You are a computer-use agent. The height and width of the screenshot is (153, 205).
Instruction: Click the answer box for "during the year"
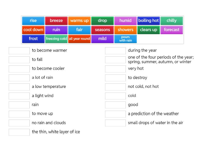coord(115,50)
